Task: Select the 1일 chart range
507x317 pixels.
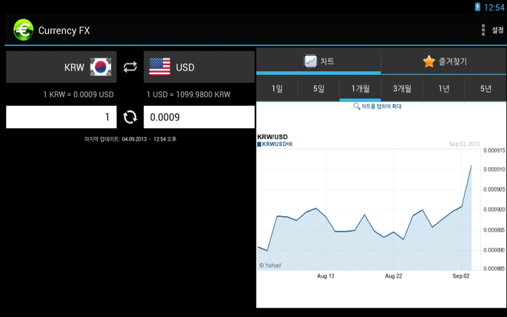Action: (277, 89)
